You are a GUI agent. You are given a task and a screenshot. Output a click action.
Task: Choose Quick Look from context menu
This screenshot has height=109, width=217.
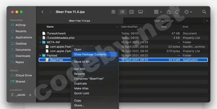95,93
